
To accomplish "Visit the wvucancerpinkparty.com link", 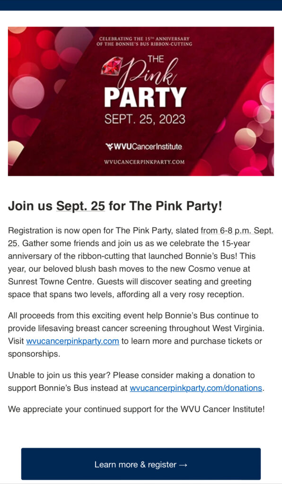I will pyautogui.click(x=72, y=341).
